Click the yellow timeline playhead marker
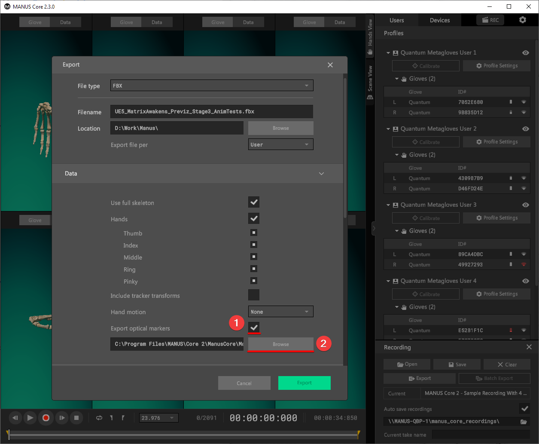The width and height of the screenshot is (539, 444). coord(8,434)
